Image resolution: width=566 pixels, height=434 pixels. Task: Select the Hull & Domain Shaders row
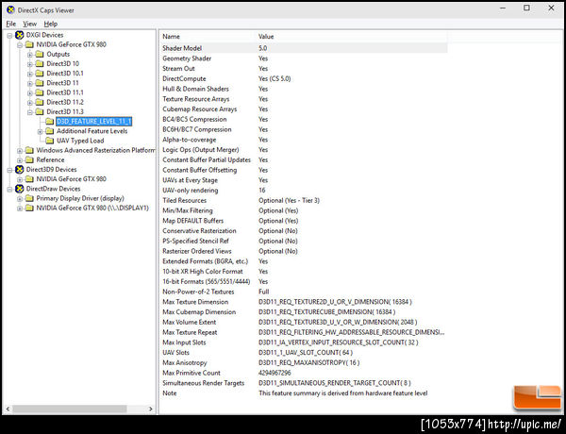[x=304, y=89]
